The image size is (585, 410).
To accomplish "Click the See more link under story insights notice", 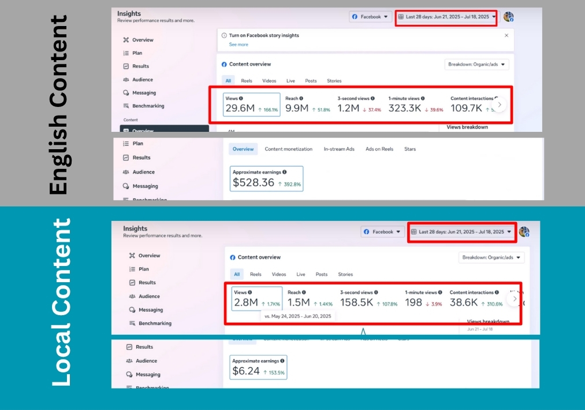I will (239, 45).
